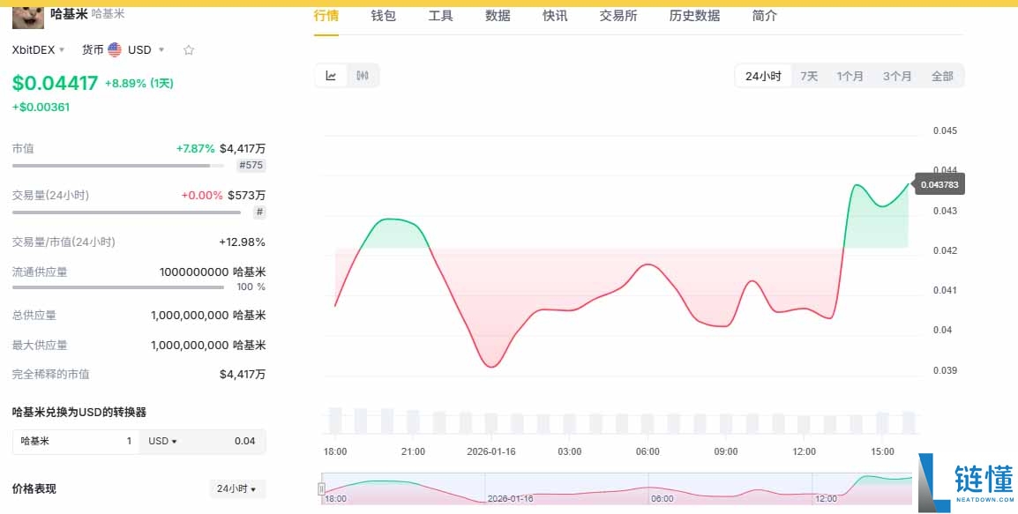The image size is (1018, 514).
Task: Click the 0.043783 current price tag
Action: (939, 184)
